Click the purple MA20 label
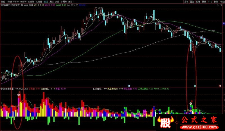The height and width of the screenshot is (131, 225). point(50,5)
